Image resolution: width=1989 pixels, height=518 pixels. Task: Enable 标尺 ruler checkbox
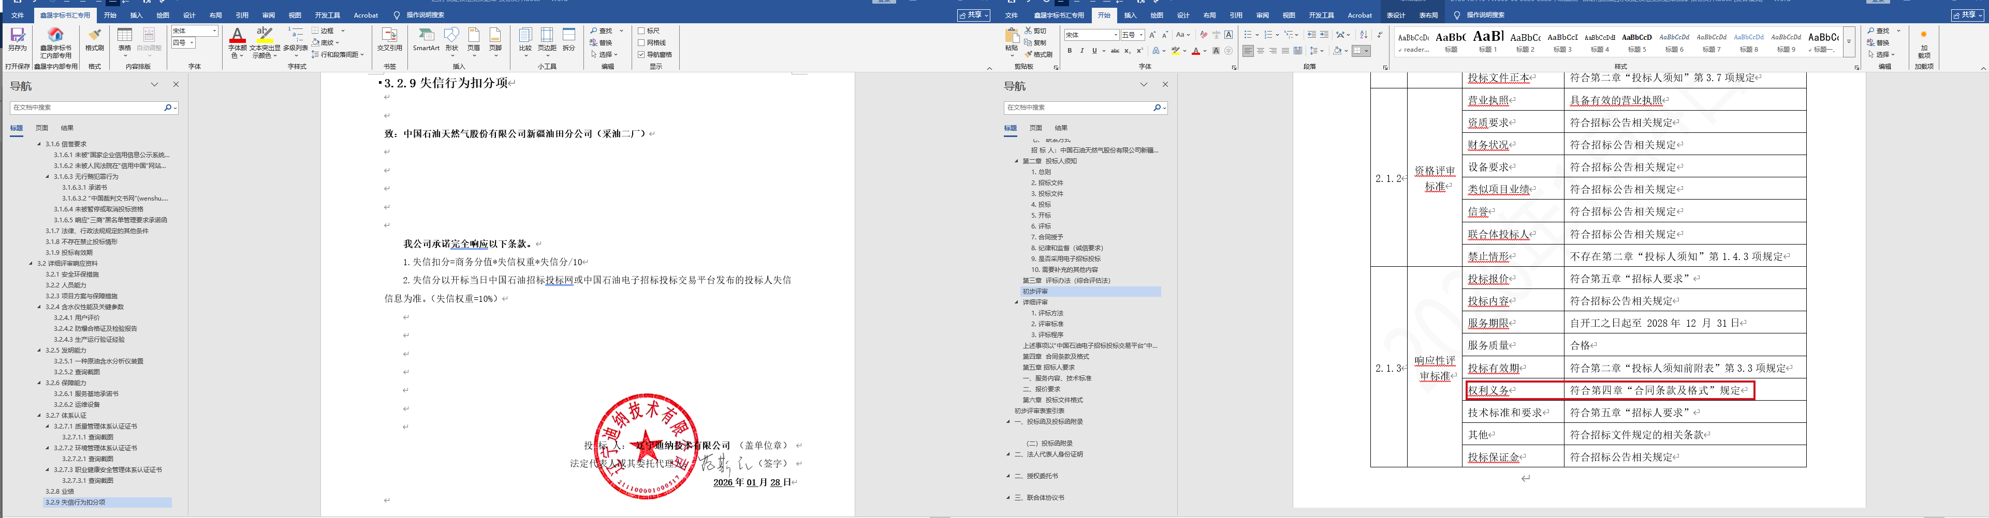[641, 31]
